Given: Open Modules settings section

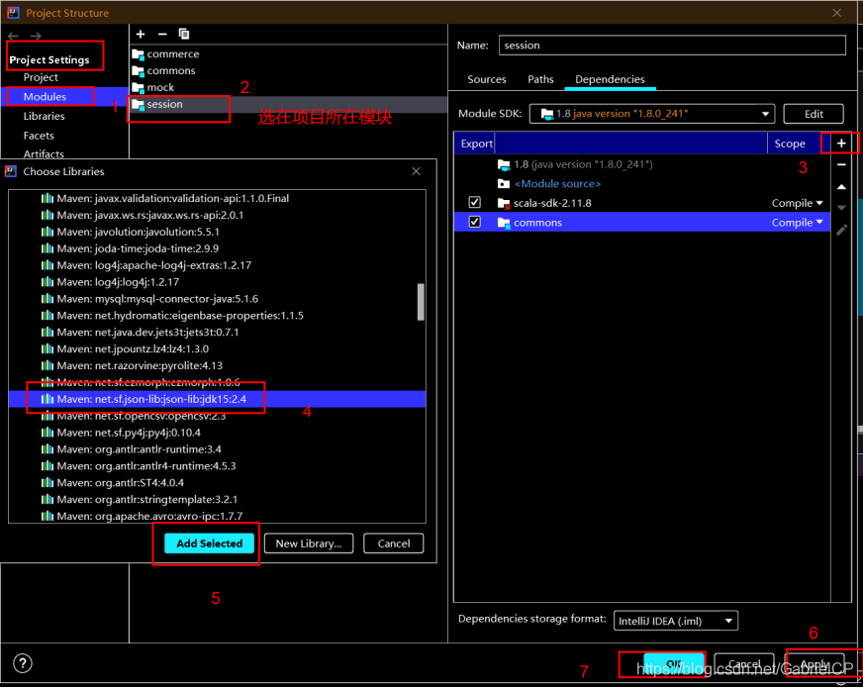Looking at the screenshot, I should (45, 97).
